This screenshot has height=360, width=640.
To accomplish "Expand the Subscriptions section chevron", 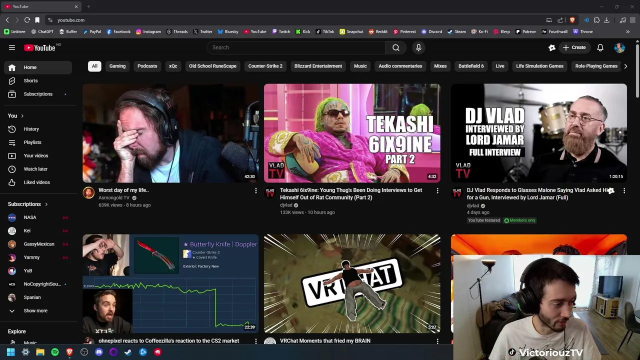I will click(x=46, y=204).
